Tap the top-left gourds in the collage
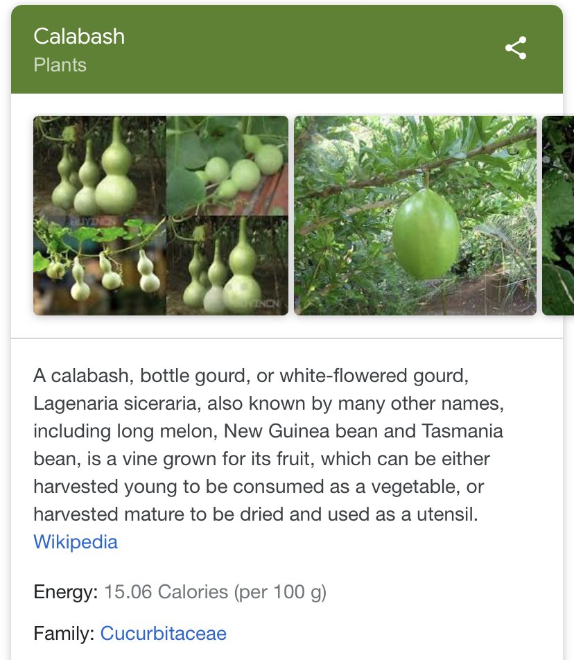The height and width of the screenshot is (660, 574). (x=99, y=166)
